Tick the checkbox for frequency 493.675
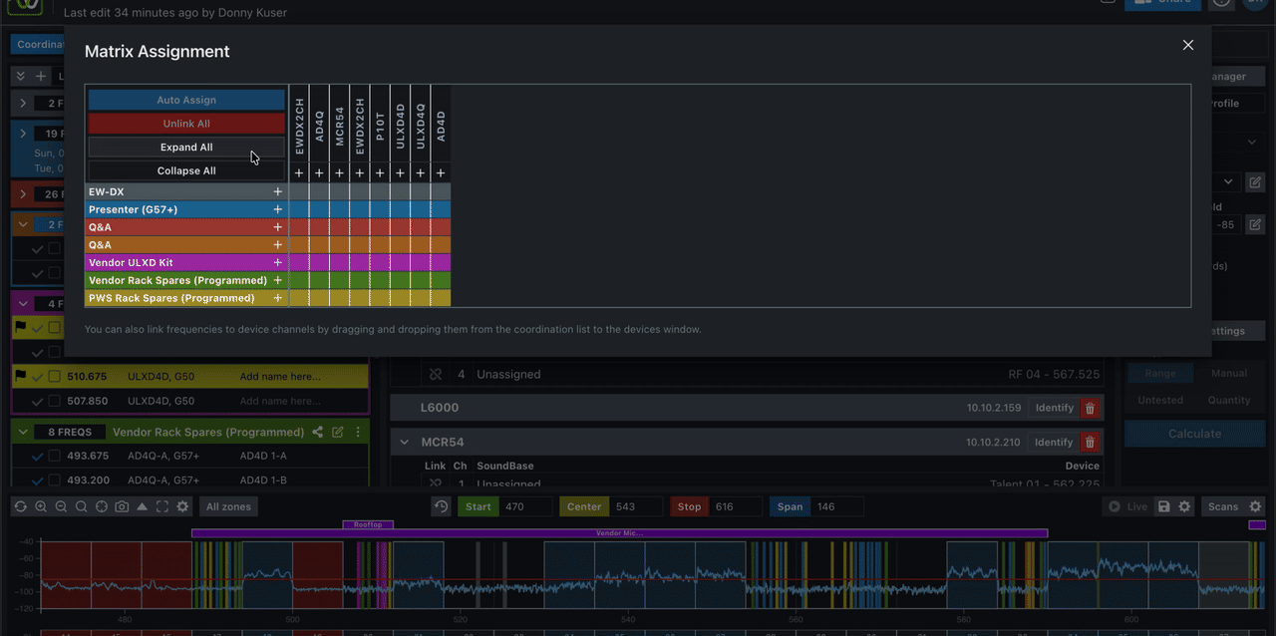The width and height of the screenshot is (1276, 636). (x=55, y=456)
